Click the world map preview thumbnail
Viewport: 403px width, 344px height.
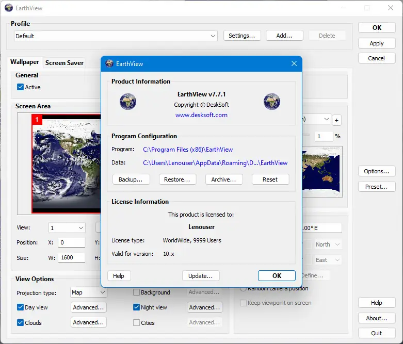click(323, 171)
